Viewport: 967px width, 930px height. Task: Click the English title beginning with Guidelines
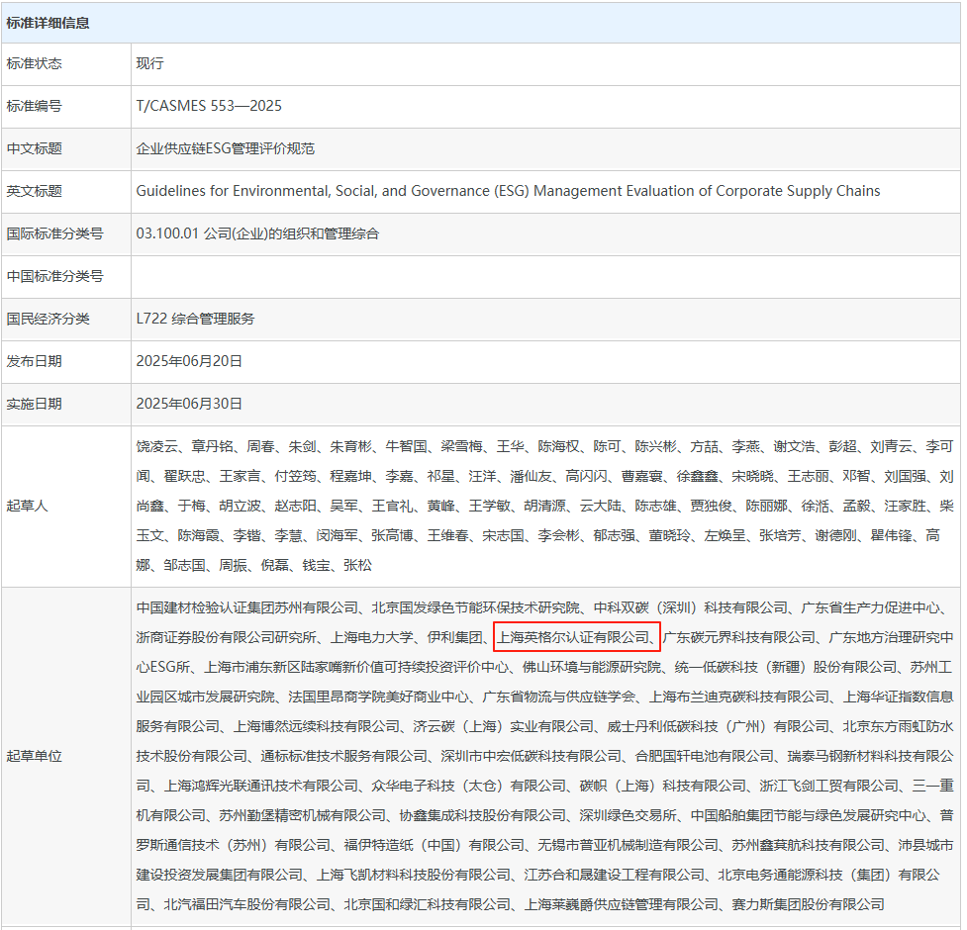click(x=508, y=191)
